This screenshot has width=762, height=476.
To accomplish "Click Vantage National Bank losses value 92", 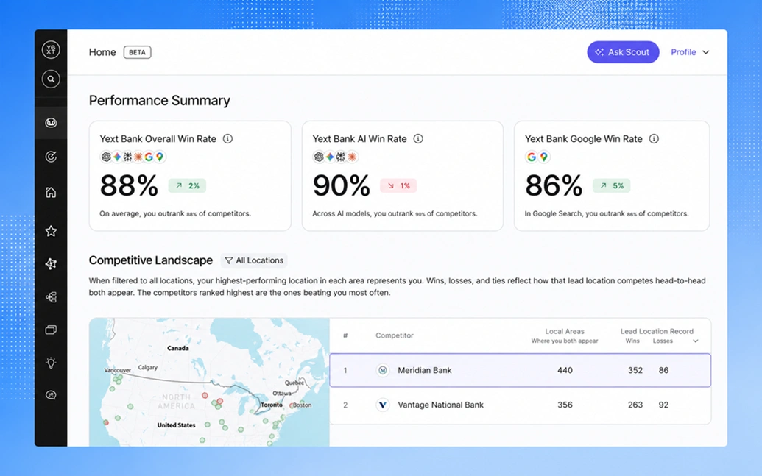I will coord(663,405).
